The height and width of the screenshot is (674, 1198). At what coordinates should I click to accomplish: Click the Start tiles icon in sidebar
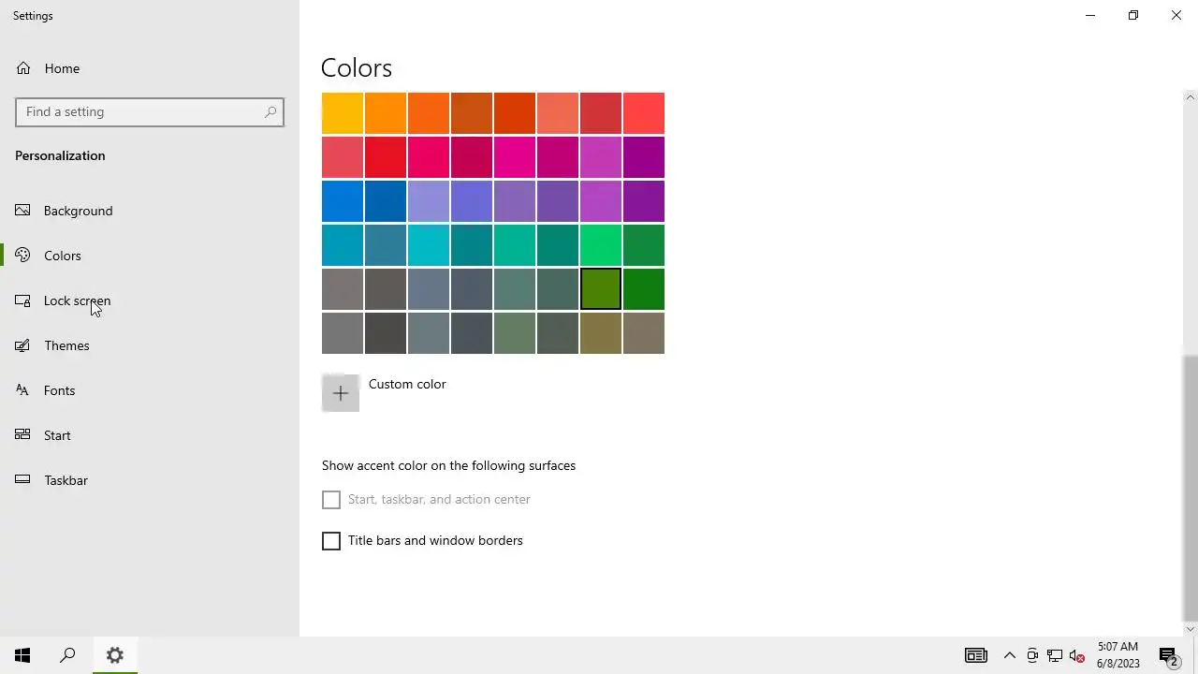23,435
